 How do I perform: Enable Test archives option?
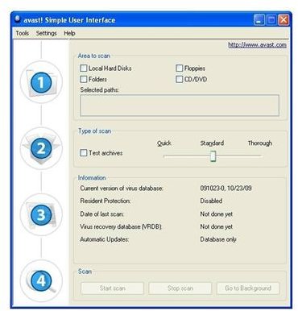84,153
